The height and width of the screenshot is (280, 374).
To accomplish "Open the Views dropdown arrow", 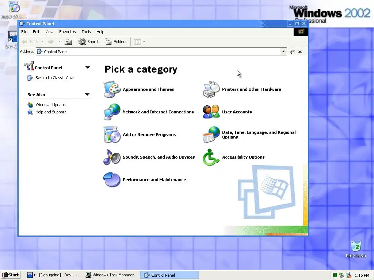I will pos(144,42).
